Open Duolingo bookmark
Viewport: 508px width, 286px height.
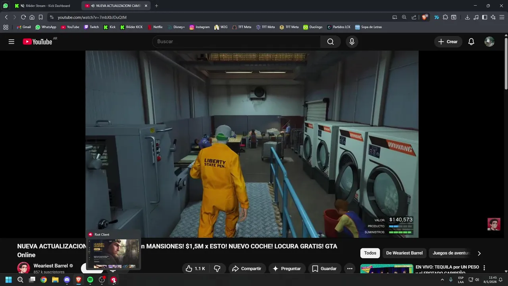pos(313,27)
